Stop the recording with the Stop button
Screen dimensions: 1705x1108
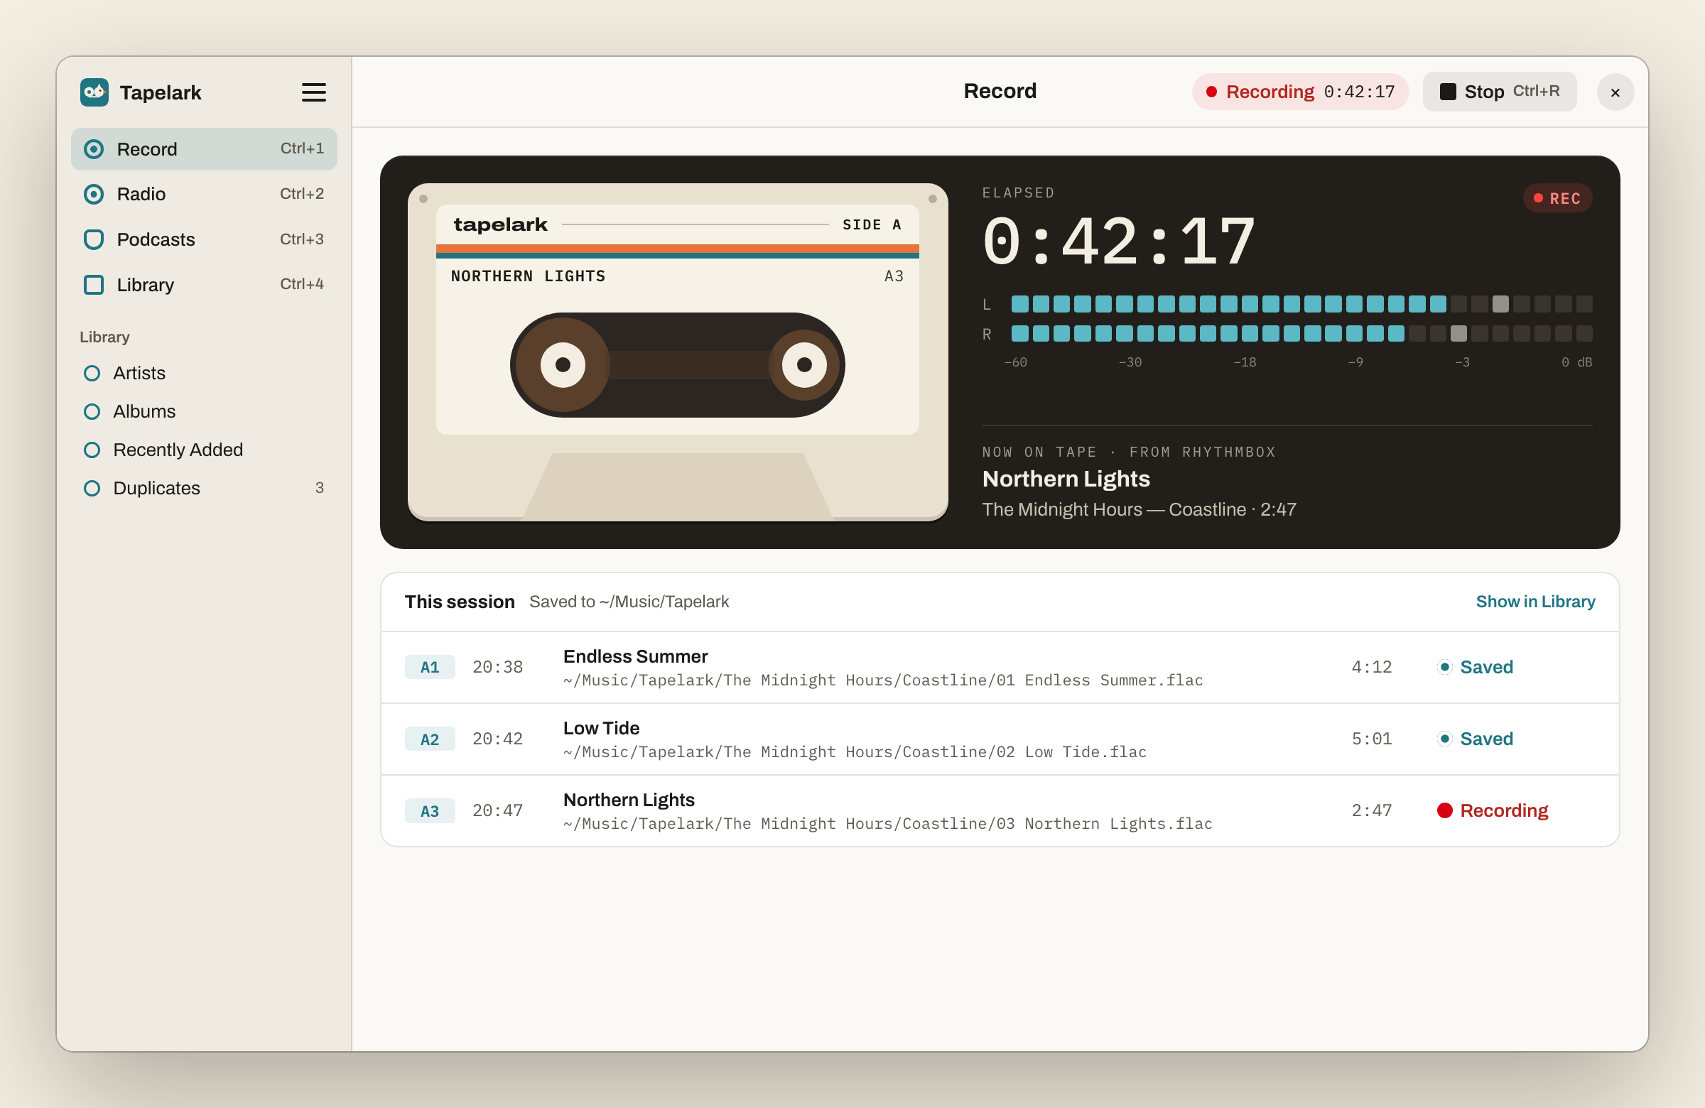click(1499, 92)
